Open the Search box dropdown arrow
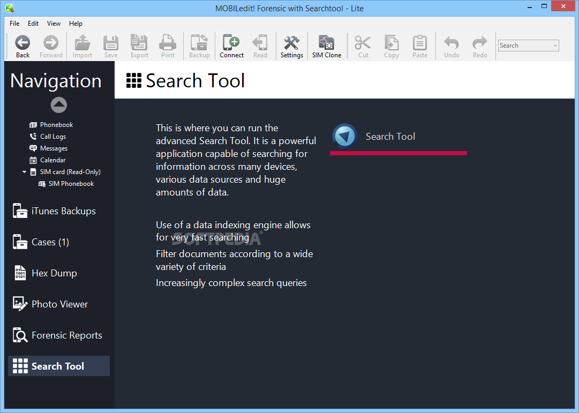This screenshot has width=579, height=413. pyautogui.click(x=555, y=46)
